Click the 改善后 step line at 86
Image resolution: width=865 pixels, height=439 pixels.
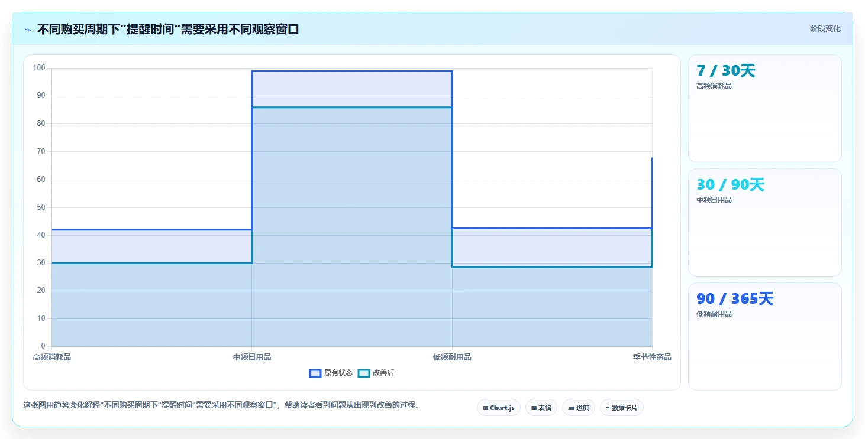(x=352, y=108)
